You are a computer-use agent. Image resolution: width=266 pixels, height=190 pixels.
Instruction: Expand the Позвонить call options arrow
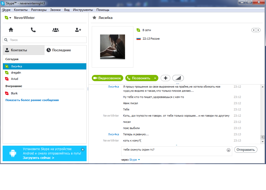pyautogui.click(x=155, y=78)
